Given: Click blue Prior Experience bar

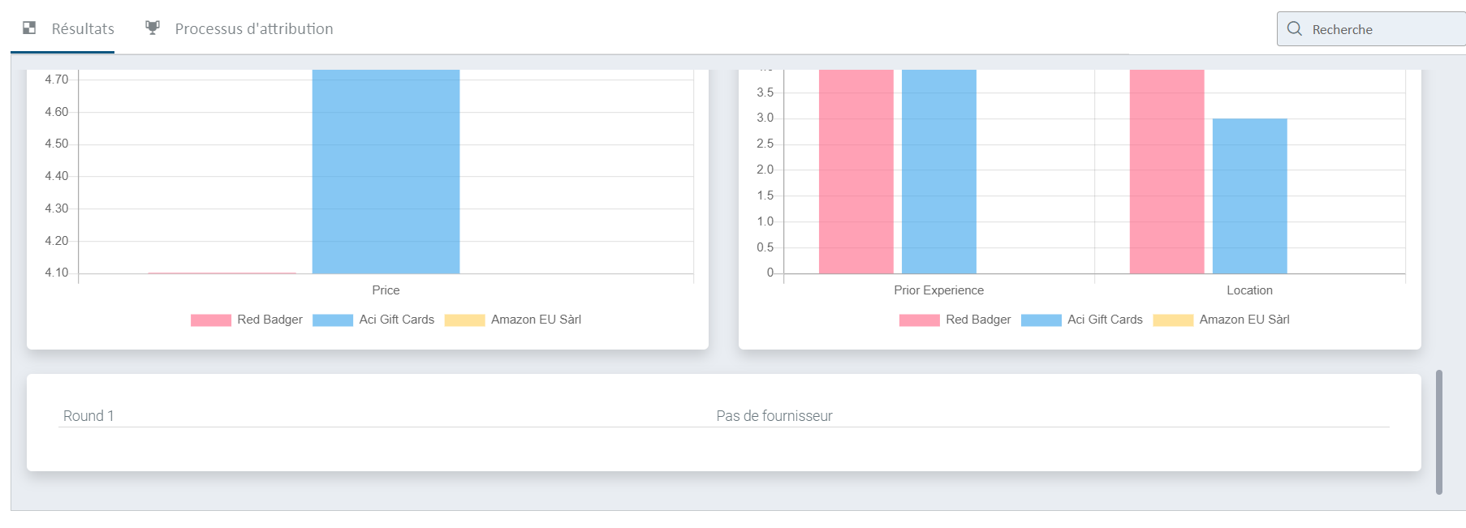Looking at the screenshot, I should (939, 171).
